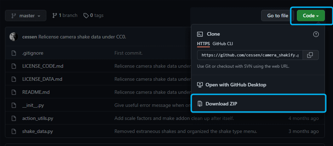Click the repository clone URL field
This screenshot has height=146, width=333.
tap(250, 55)
